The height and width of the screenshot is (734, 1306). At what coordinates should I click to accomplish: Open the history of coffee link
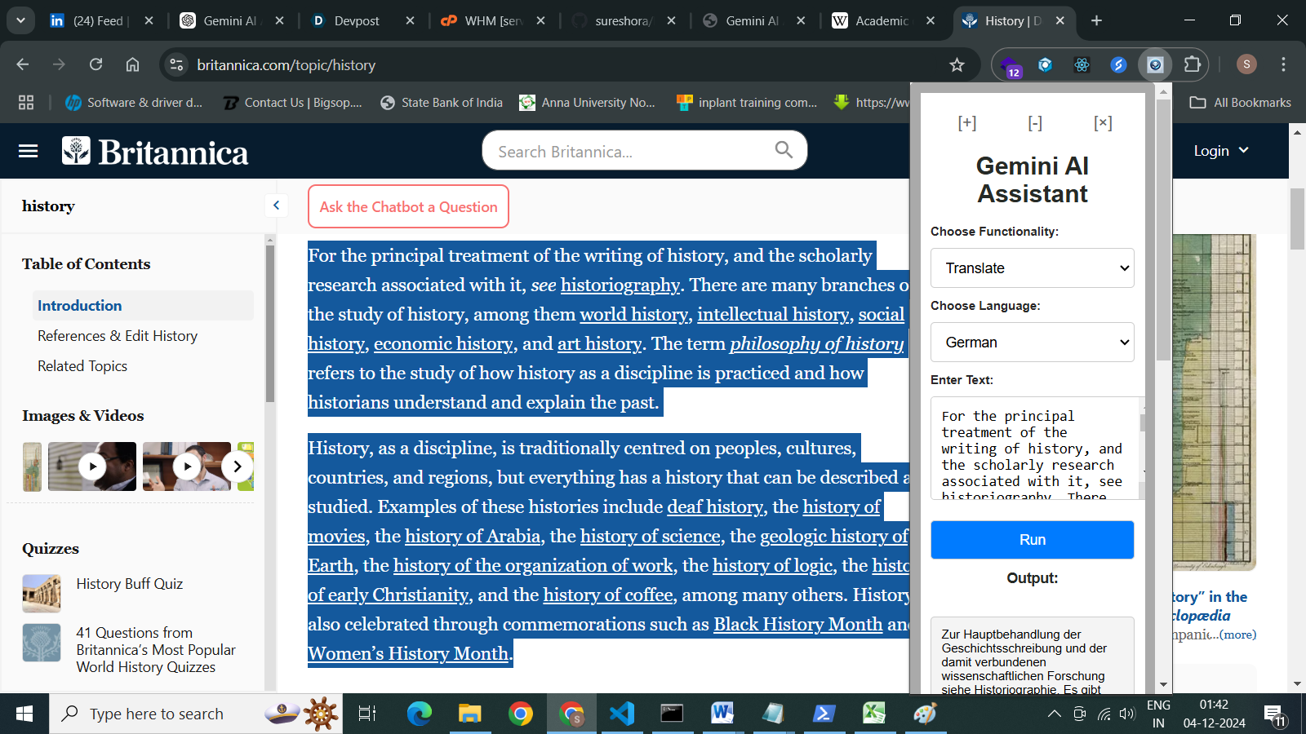click(608, 595)
